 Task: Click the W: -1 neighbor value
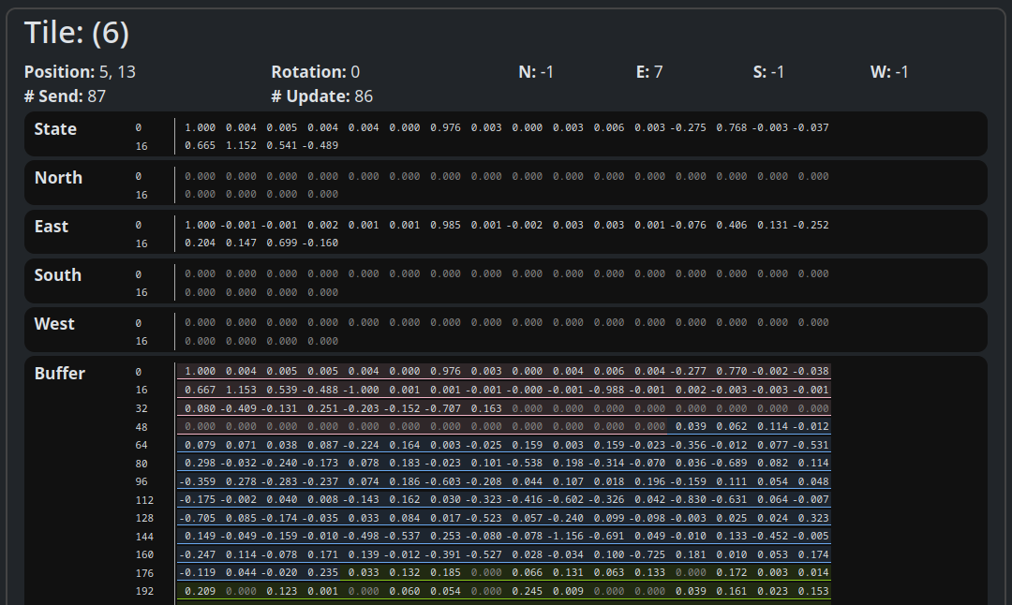[x=889, y=72]
